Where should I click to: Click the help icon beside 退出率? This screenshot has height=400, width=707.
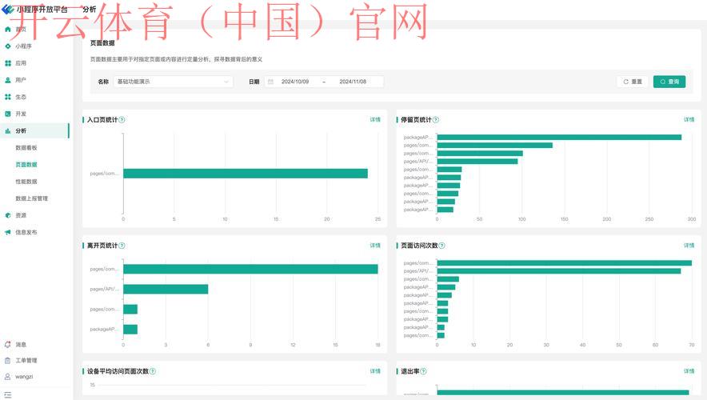point(423,371)
